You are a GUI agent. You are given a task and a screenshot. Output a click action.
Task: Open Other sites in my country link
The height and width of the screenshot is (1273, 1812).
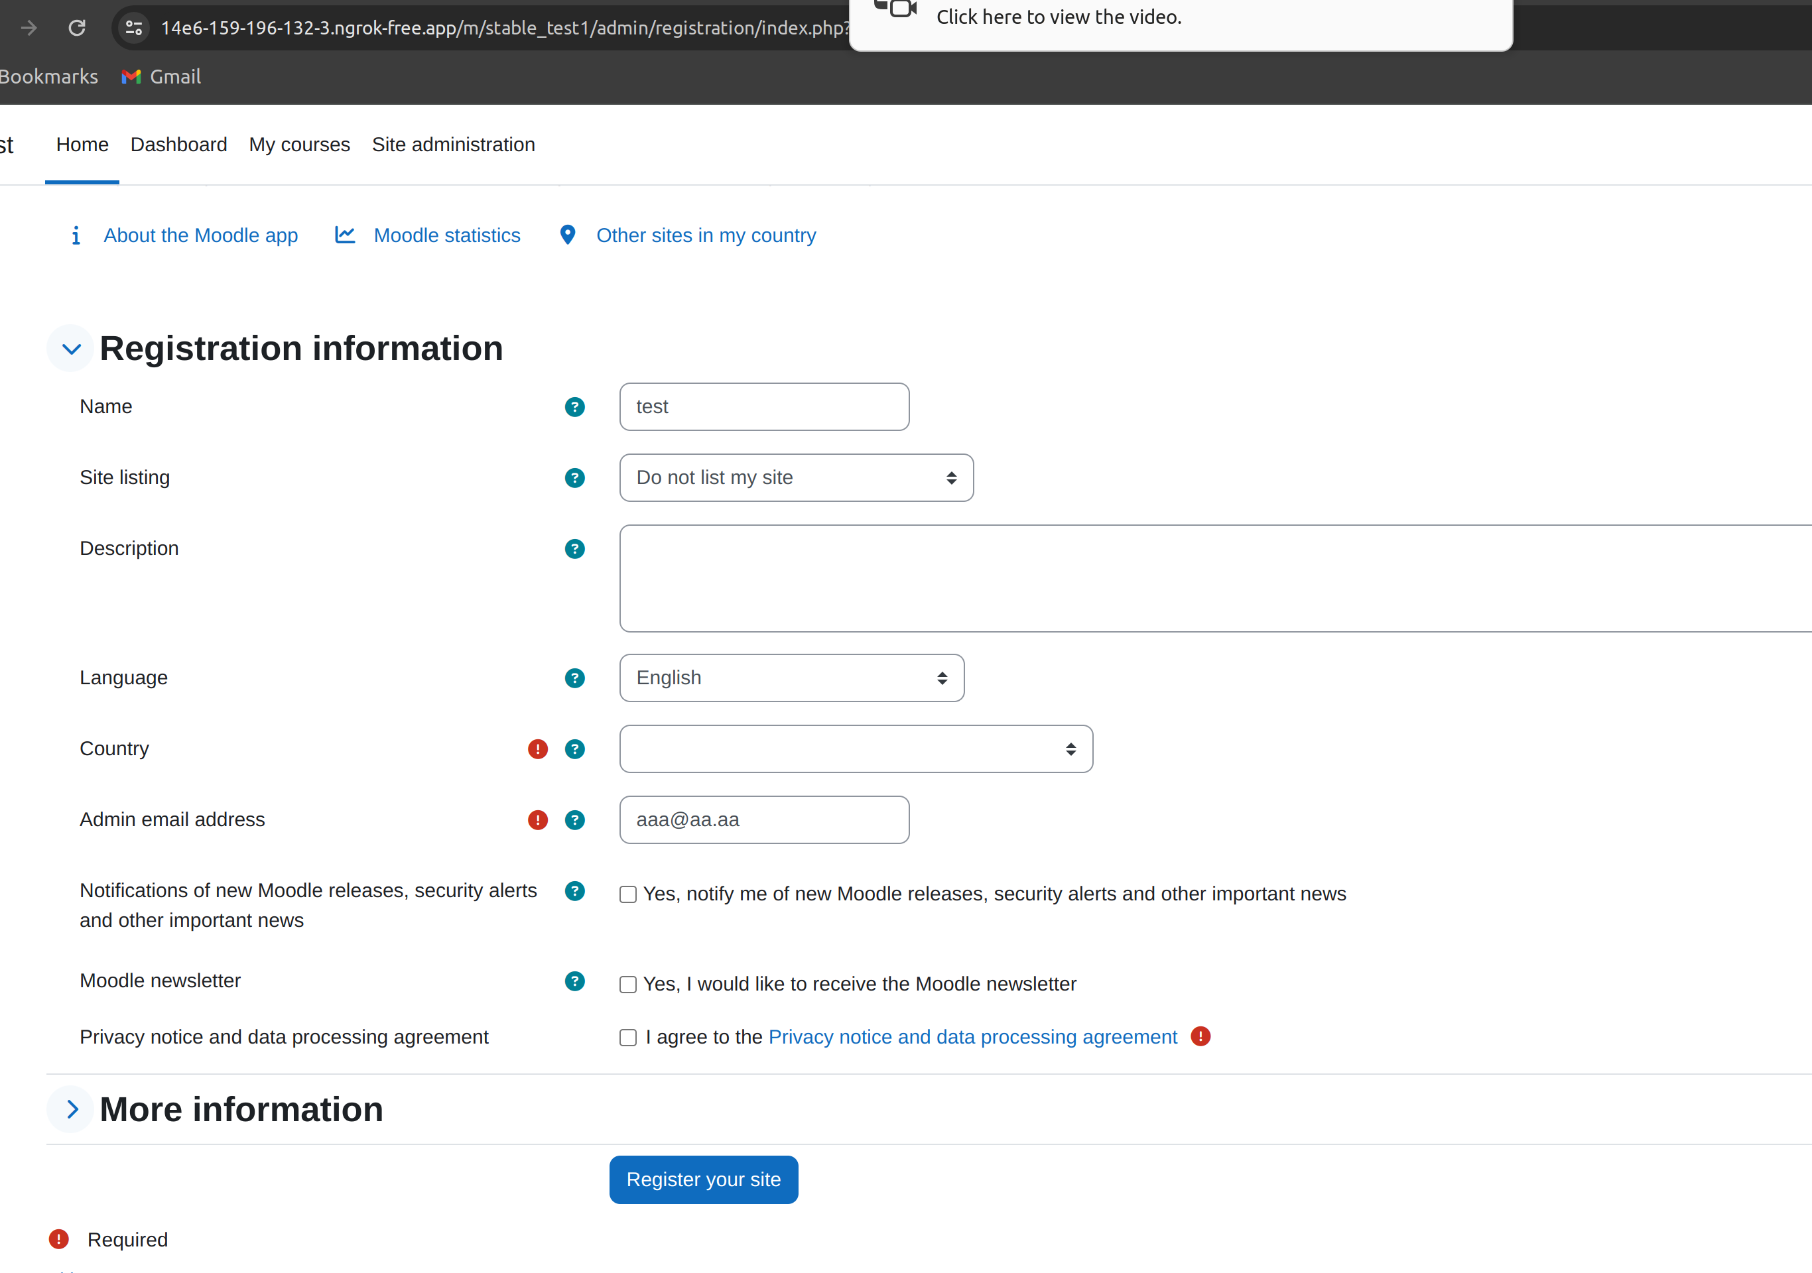coord(706,236)
